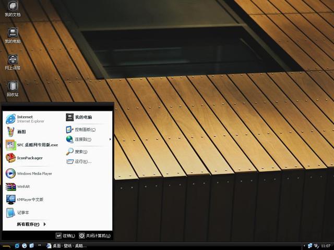This screenshot has width=334, height=250.
Task: Click volume tray icon
Action: (316, 246)
